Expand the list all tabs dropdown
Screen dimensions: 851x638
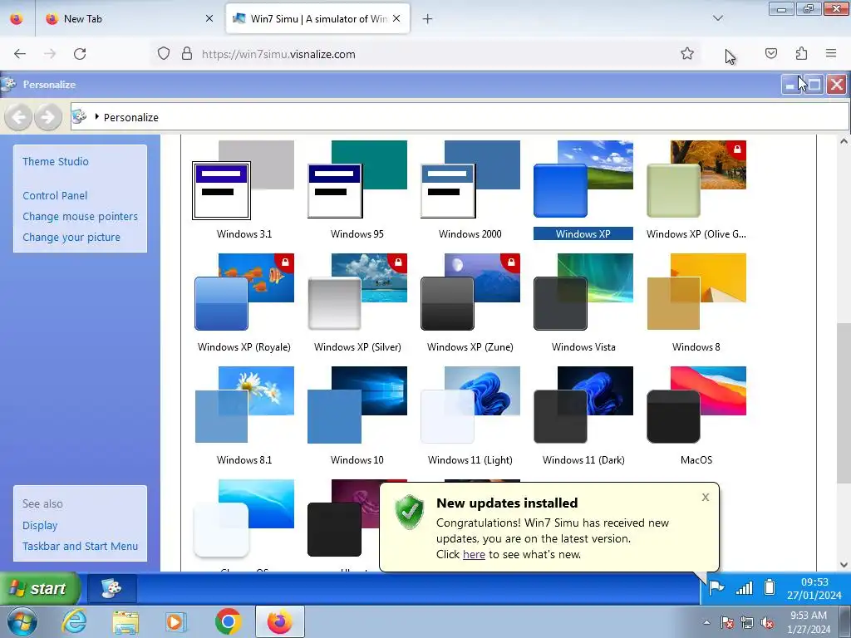(717, 18)
